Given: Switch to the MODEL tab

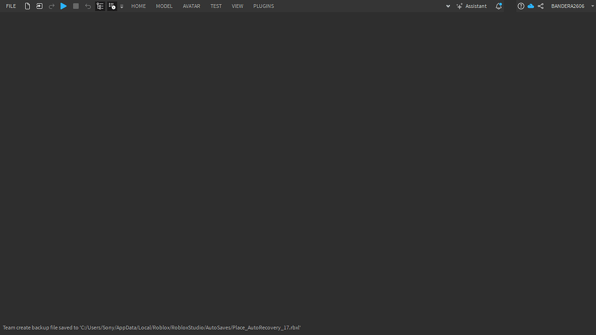Looking at the screenshot, I should click(164, 6).
